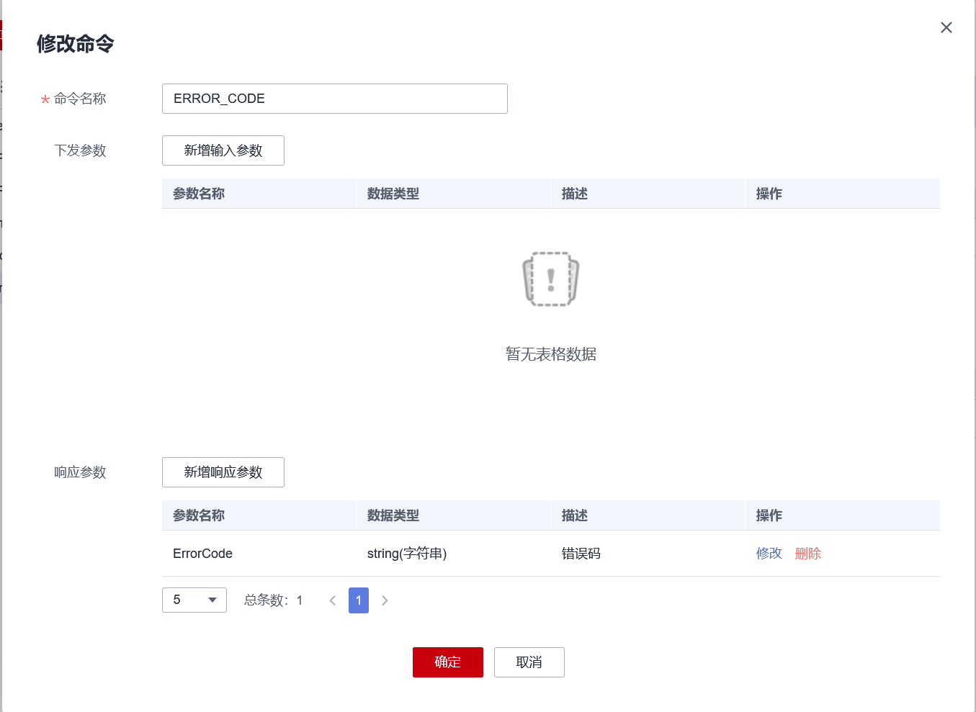Screen dimensions: 976x712
Task: Click 新增输入参数 to add input parameter
Action: [x=223, y=150]
